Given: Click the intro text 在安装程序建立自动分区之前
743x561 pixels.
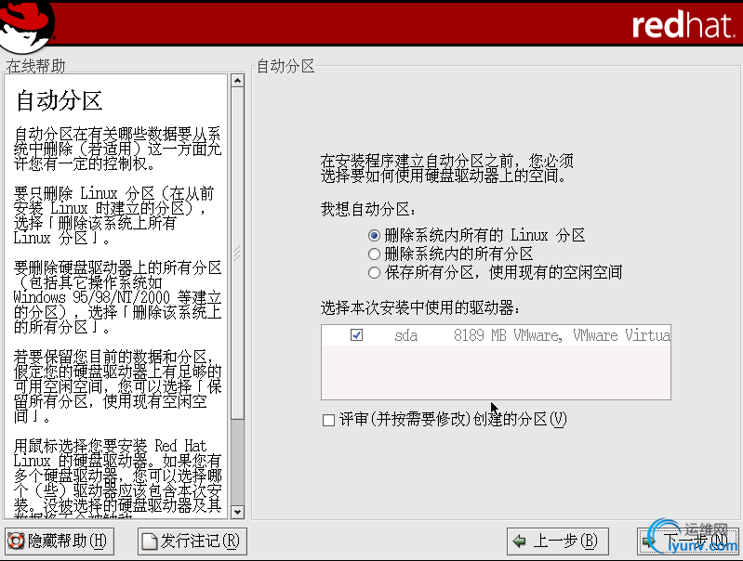Looking at the screenshot, I should [x=447, y=168].
